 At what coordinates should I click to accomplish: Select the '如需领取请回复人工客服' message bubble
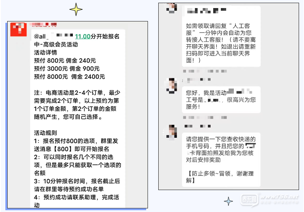[221, 36]
